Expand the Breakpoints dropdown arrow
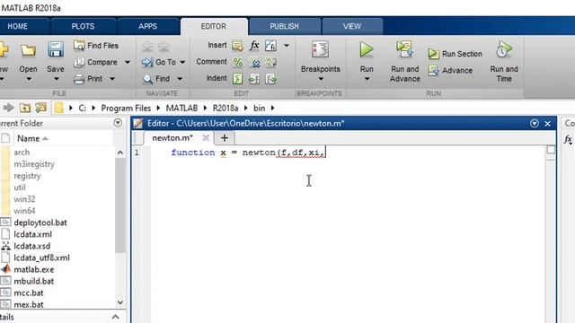This screenshot has width=575, height=323. click(321, 79)
